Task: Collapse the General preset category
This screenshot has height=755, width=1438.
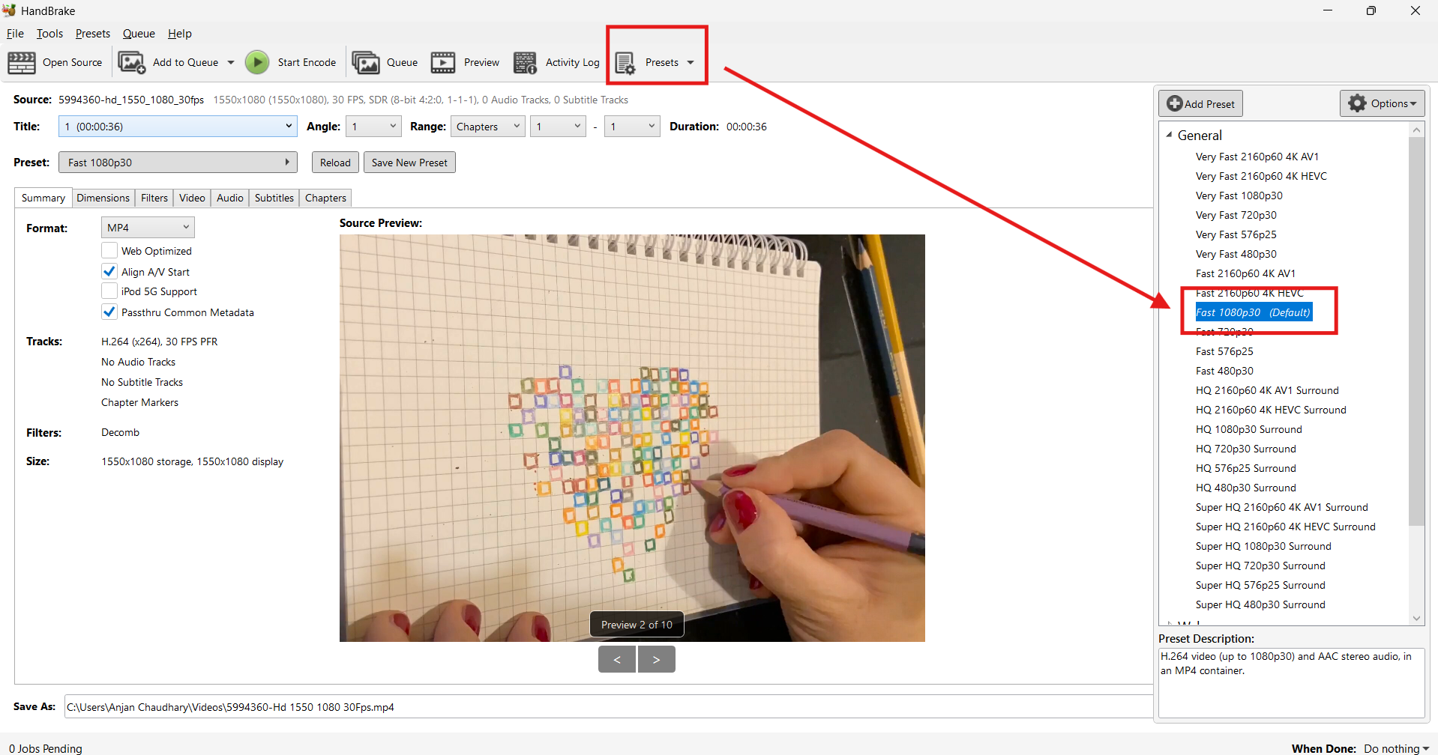Action: [1170, 136]
